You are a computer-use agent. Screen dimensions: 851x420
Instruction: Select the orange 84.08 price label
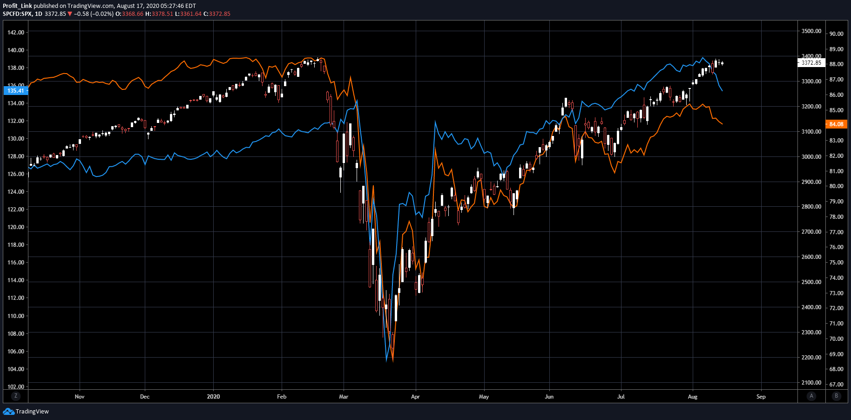pyautogui.click(x=836, y=124)
